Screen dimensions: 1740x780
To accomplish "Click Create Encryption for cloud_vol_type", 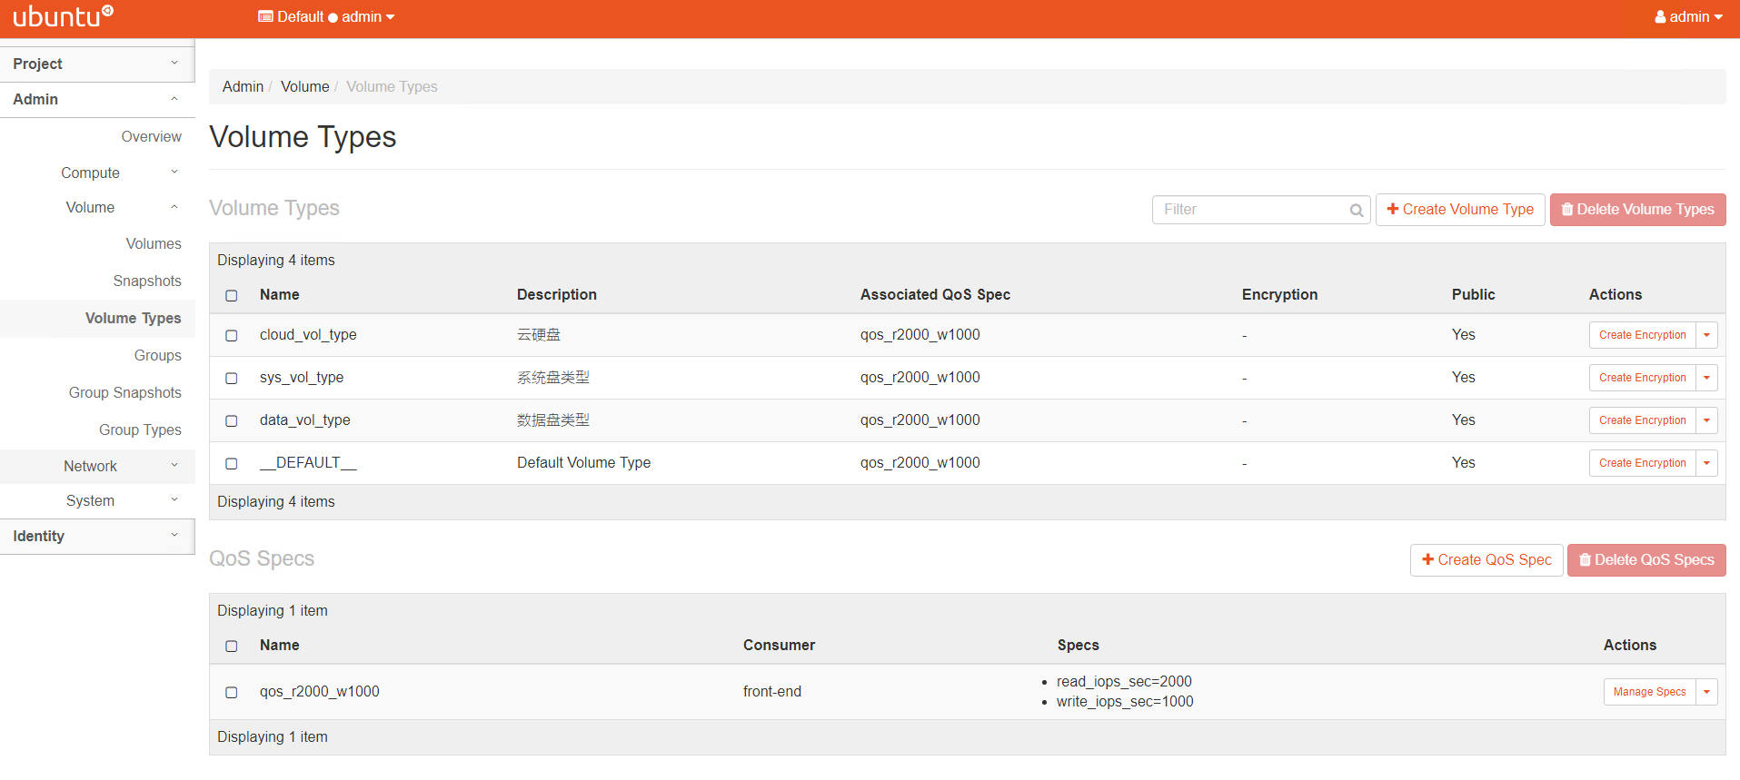I will pyautogui.click(x=1642, y=335).
